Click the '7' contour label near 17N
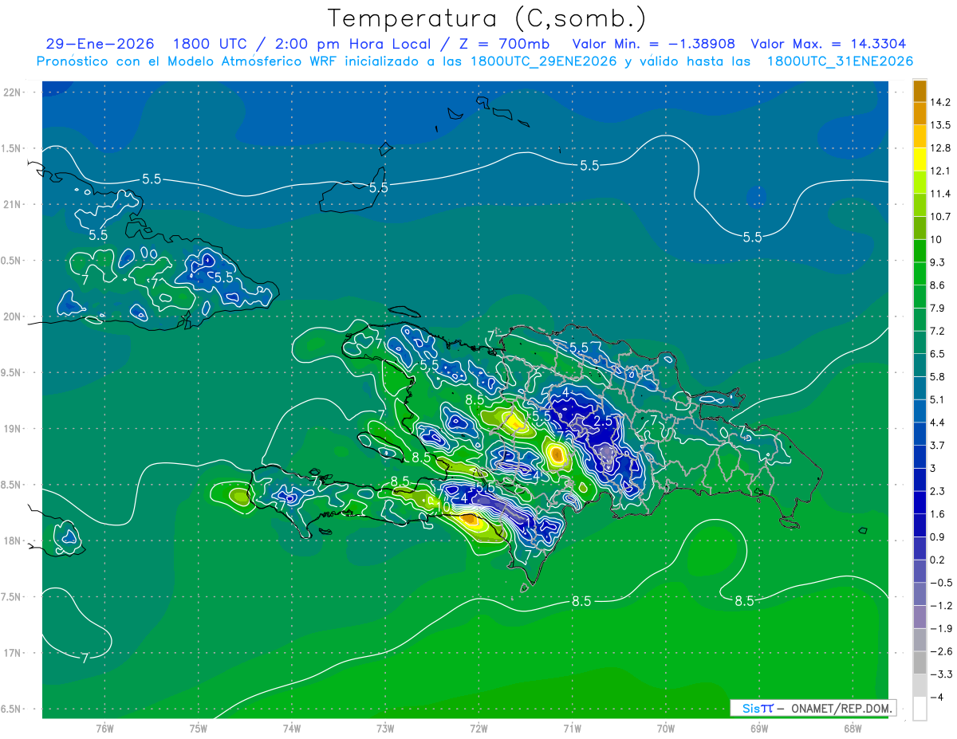The image size is (957, 739). tap(85, 658)
